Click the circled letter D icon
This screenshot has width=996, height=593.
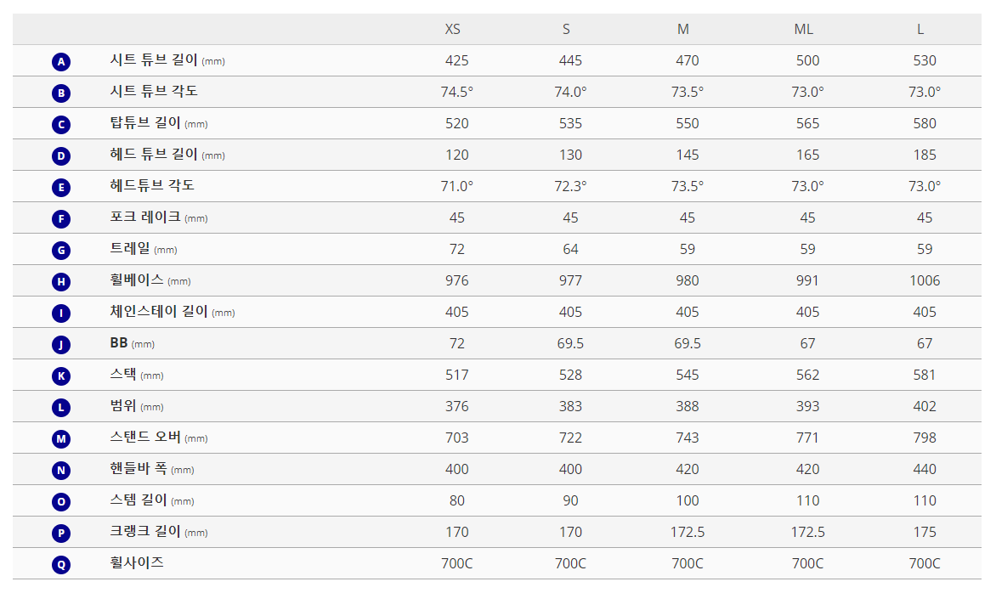click(61, 156)
